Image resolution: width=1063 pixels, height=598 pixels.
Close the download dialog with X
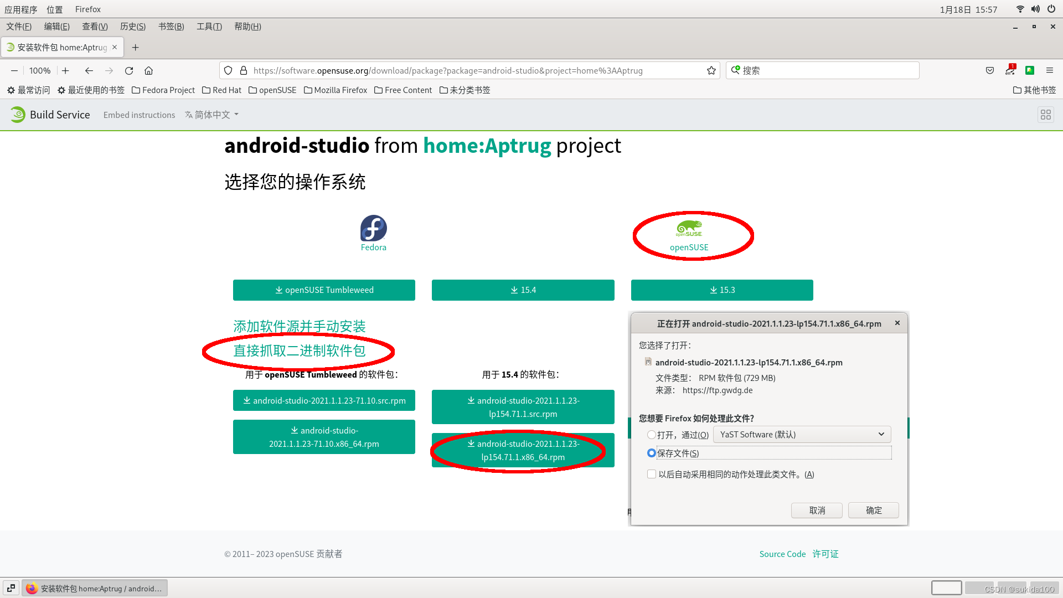897,323
